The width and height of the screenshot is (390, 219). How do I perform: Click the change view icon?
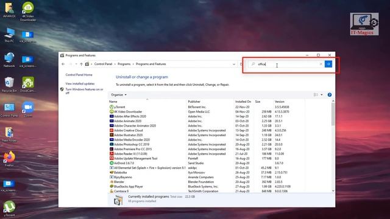(316, 95)
